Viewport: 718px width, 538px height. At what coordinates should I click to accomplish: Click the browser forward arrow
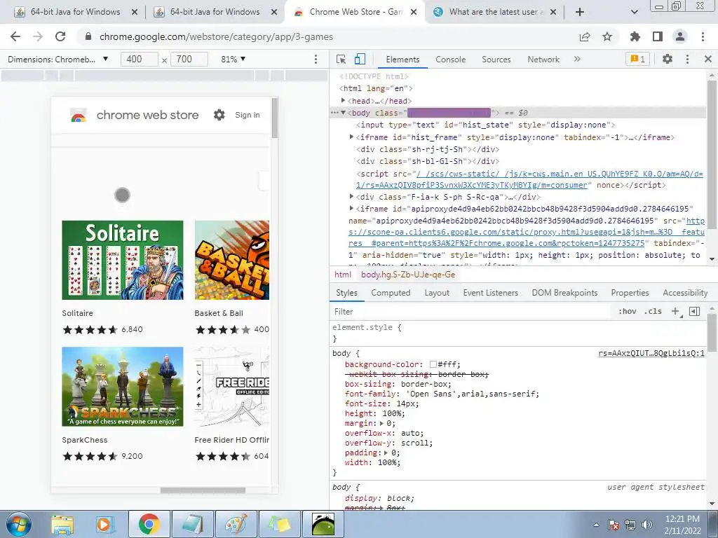click(38, 36)
